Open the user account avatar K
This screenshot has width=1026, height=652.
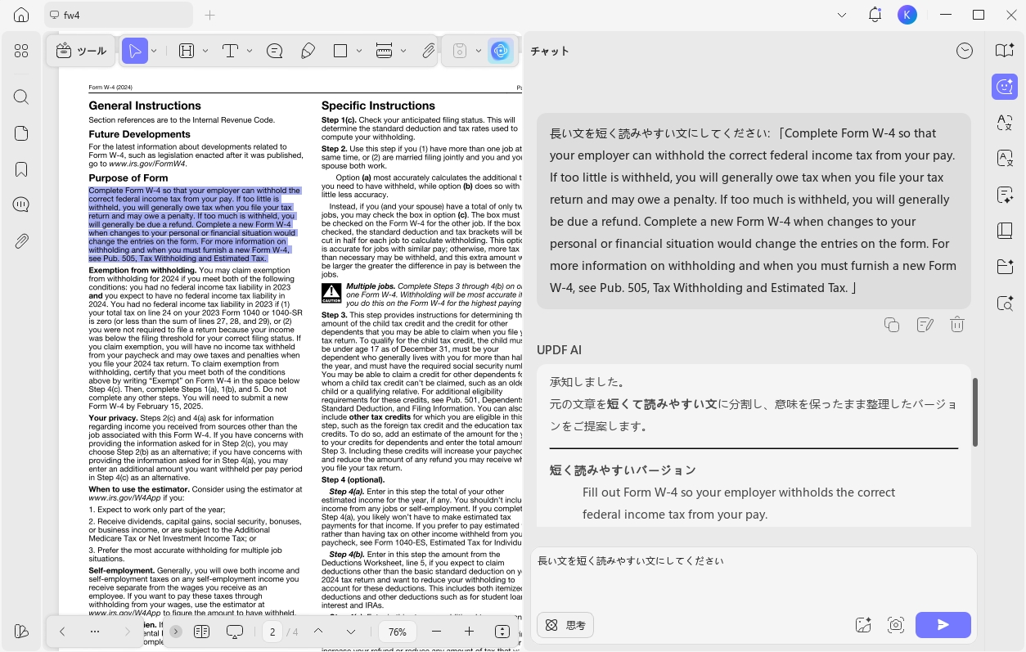tap(907, 15)
